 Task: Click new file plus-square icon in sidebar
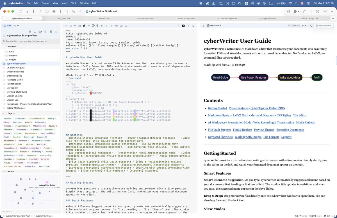click(x=30, y=32)
